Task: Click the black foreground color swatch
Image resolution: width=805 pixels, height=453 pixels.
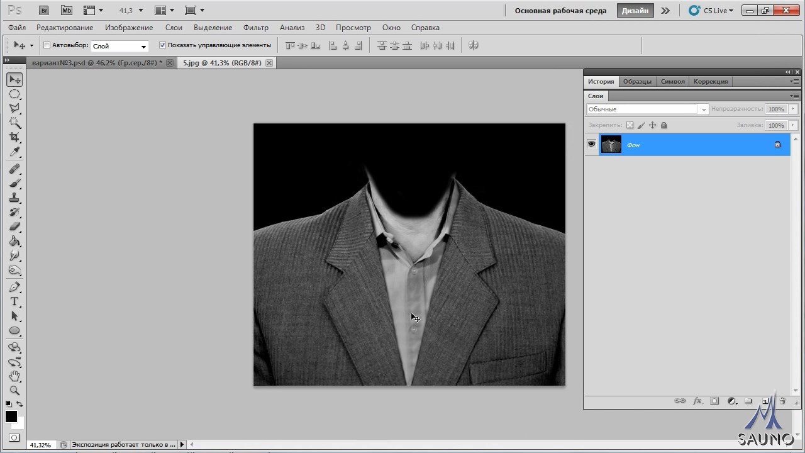Action: (11, 417)
